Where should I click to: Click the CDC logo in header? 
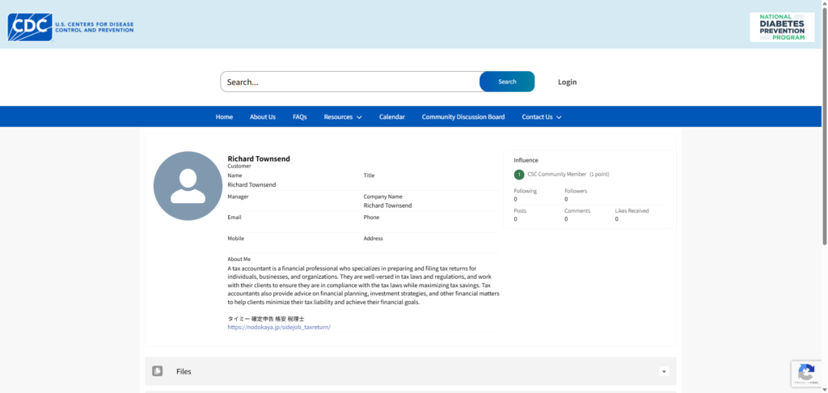pyautogui.click(x=70, y=27)
